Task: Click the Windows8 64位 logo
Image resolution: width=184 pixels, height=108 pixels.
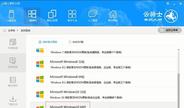Action: (x=40, y=79)
